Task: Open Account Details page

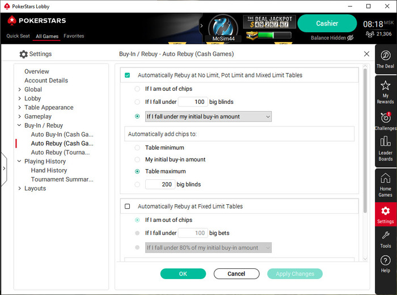Action: (x=46, y=81)
